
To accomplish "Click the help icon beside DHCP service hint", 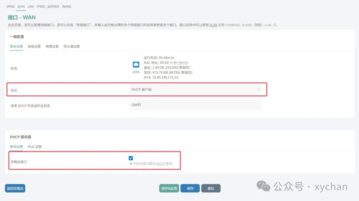I will click(131, 164).
